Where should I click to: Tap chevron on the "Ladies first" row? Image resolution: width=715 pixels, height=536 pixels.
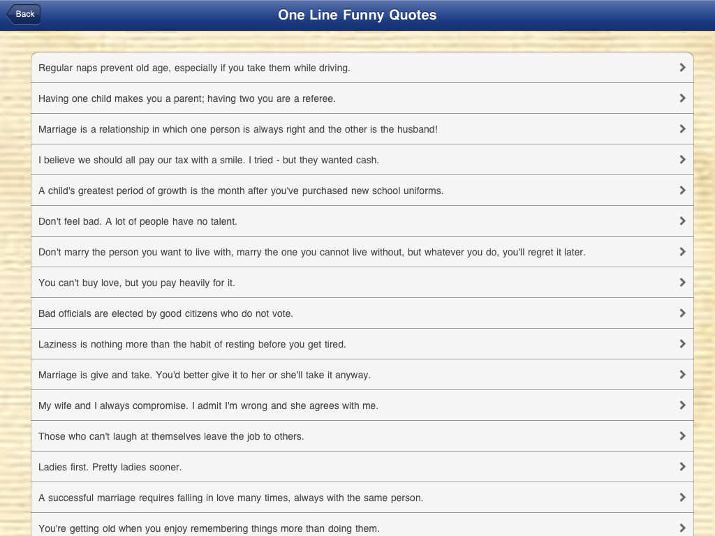682,467
